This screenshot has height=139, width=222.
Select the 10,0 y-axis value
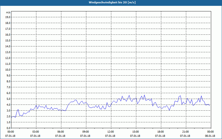8,70
